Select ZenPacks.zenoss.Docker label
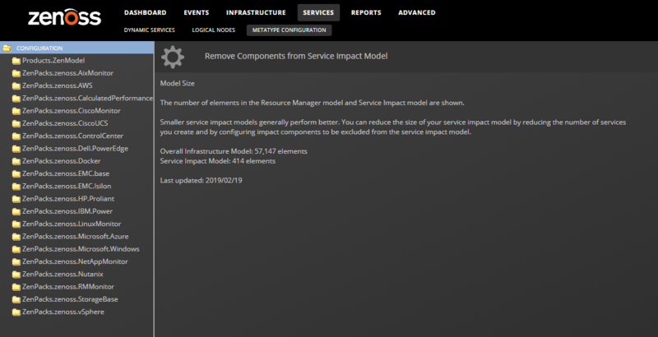Screen dimensions: 658x337 tap(61, 161)
